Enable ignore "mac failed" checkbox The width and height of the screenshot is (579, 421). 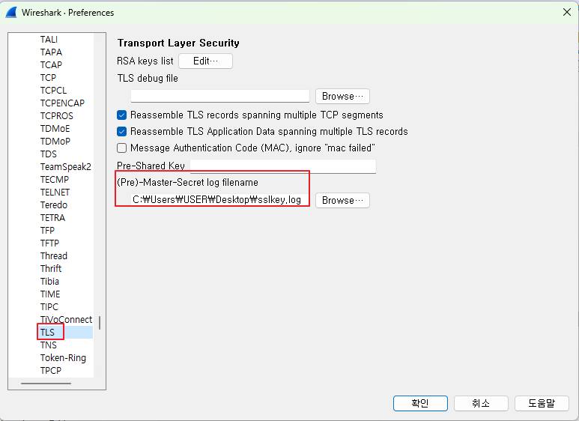pos(121,148)
